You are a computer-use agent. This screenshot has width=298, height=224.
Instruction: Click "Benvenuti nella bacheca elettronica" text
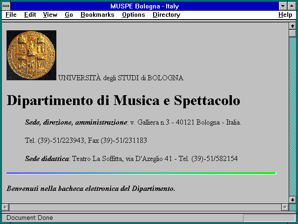coord(91,189)
